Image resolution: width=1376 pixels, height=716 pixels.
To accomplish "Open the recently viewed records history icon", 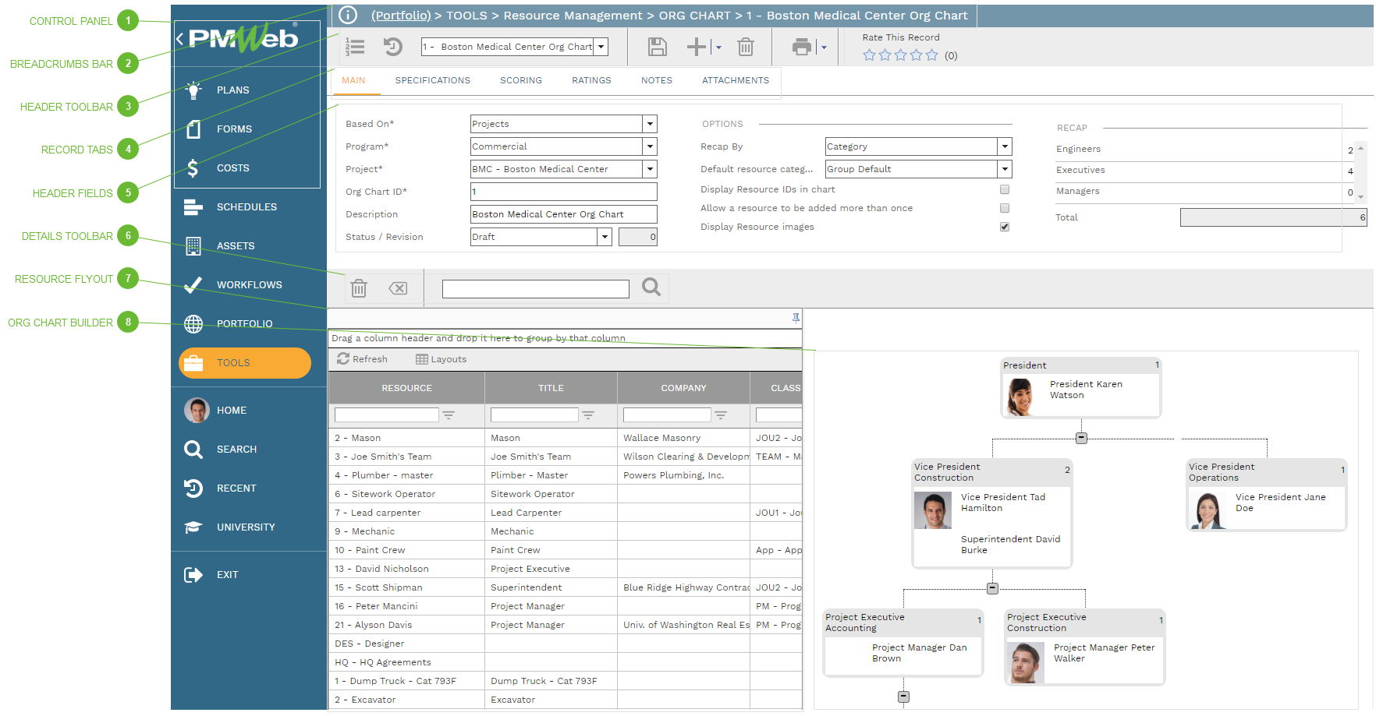I will pos(392,47).
